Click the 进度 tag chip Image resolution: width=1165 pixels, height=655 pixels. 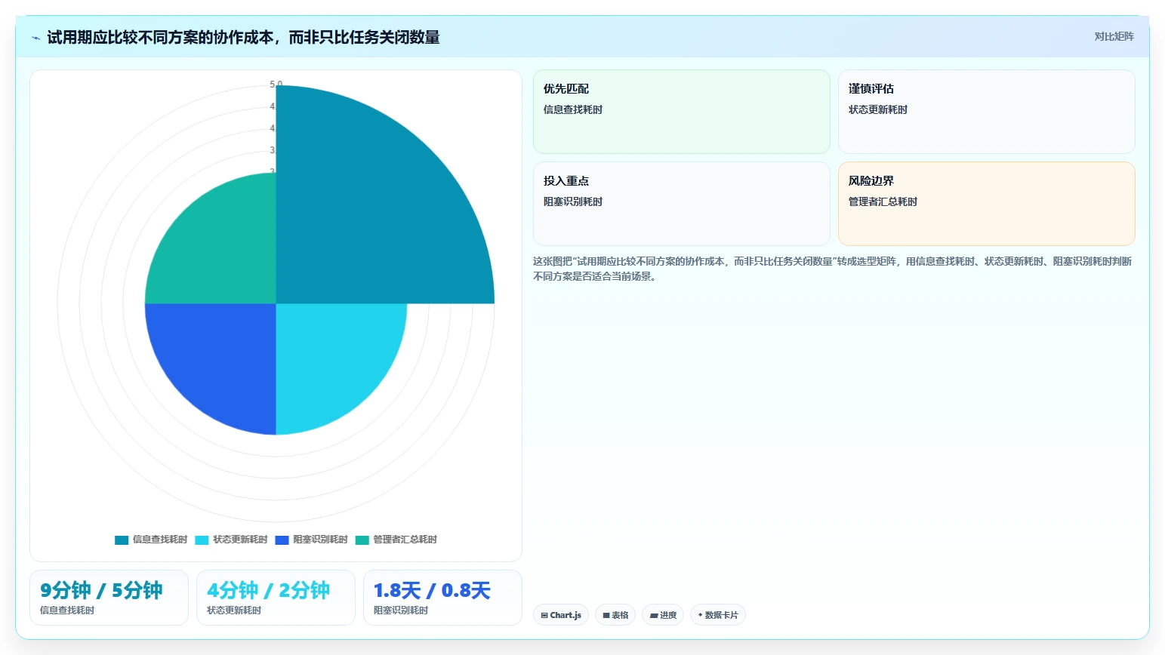pos(663,615)
